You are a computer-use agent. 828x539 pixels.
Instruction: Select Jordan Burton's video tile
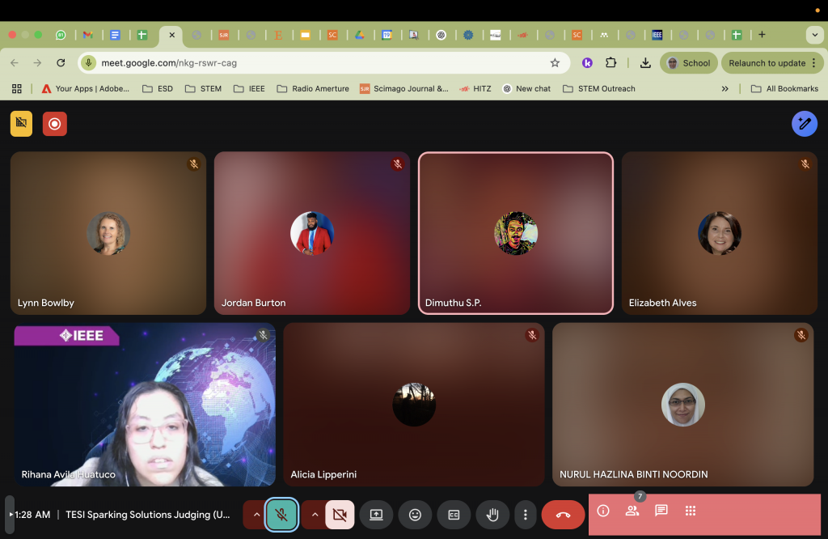tap(312, 233)
